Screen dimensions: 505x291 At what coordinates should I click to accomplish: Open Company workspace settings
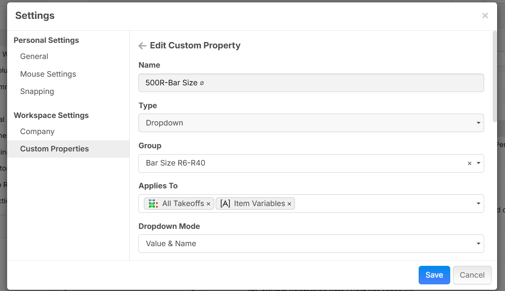coord(37,132)
